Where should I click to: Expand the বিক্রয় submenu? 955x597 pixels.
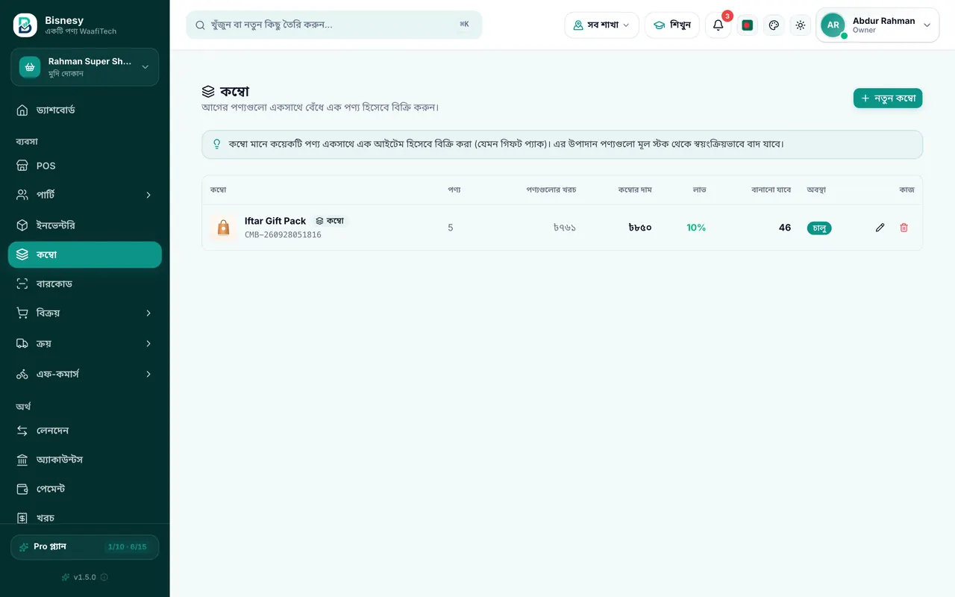[x=85, y=313]
